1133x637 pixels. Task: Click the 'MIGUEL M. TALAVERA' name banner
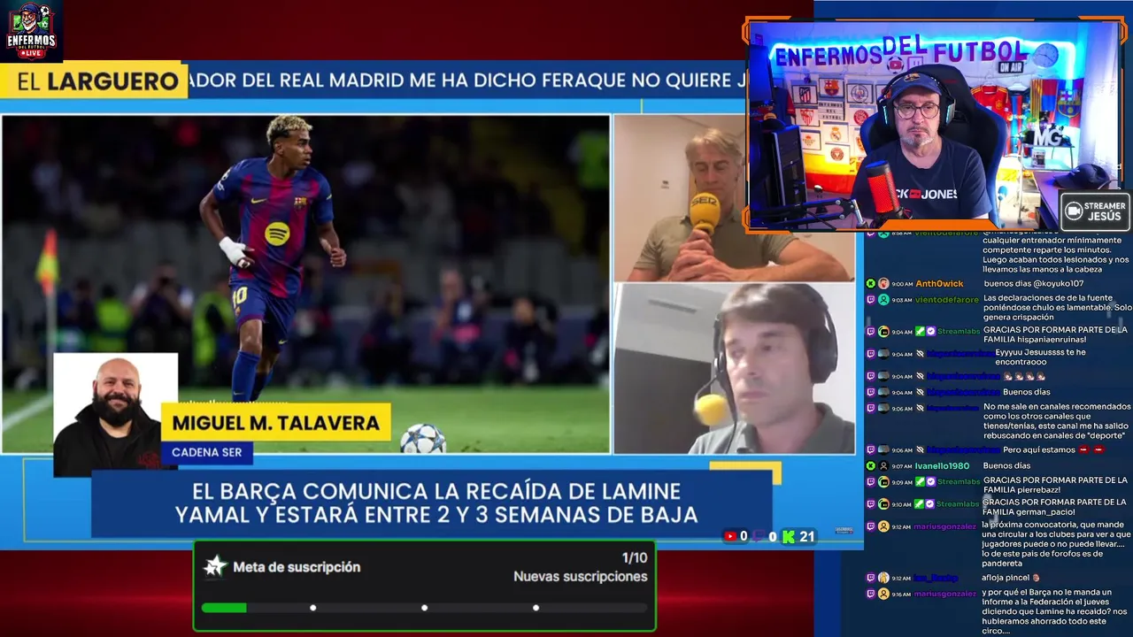tap(276, 423)
